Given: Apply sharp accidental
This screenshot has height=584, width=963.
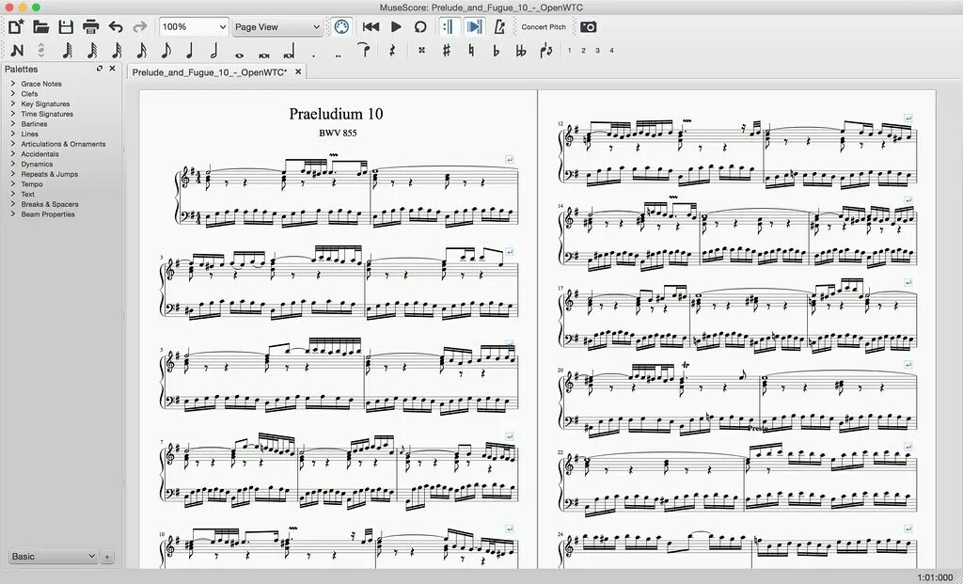Looking at the screenshot, I should 447,51.
